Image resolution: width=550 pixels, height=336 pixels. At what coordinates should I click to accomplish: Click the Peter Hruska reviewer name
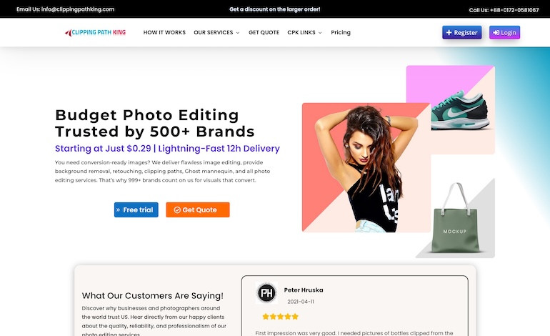[x=304, y=290]
